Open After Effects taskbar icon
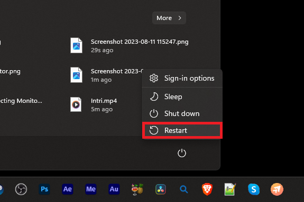 tap(68, 189)
